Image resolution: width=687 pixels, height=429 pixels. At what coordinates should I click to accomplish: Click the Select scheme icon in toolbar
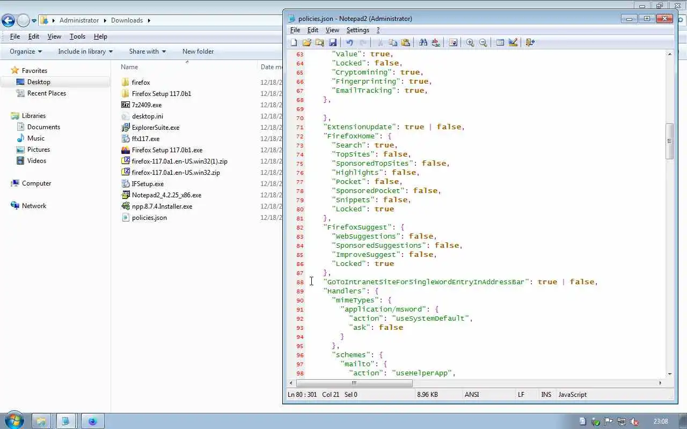click(500, 42)
